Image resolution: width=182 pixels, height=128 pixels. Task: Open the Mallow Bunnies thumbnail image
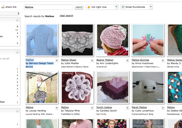[x=148, y=40]
